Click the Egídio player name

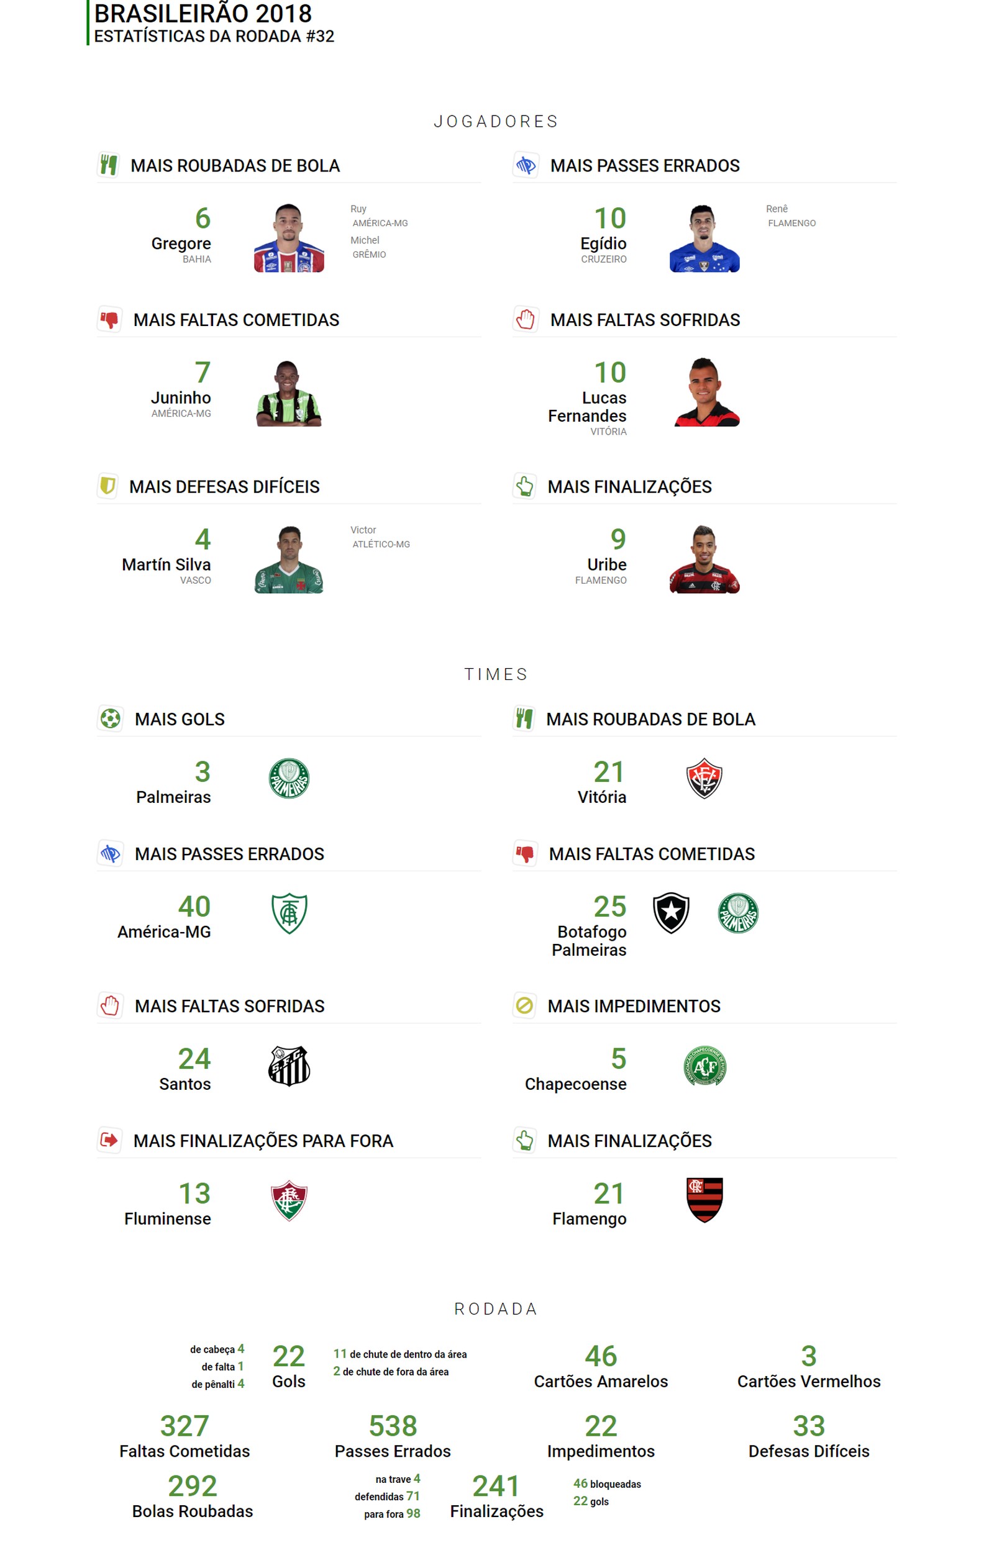pyautogui.click(x=603, y=243)
